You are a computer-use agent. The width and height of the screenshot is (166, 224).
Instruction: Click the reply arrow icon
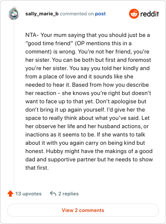[x=53, y=194]
